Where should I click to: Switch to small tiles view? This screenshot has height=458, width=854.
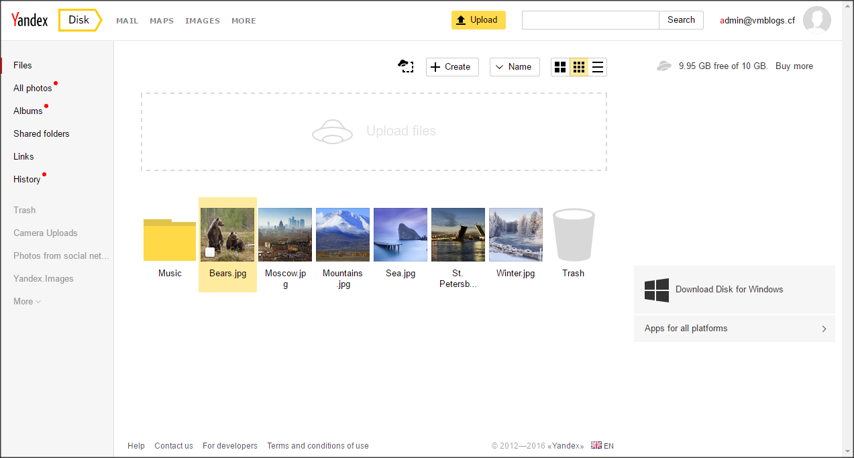pyautogui.click(x=579, y=67)
